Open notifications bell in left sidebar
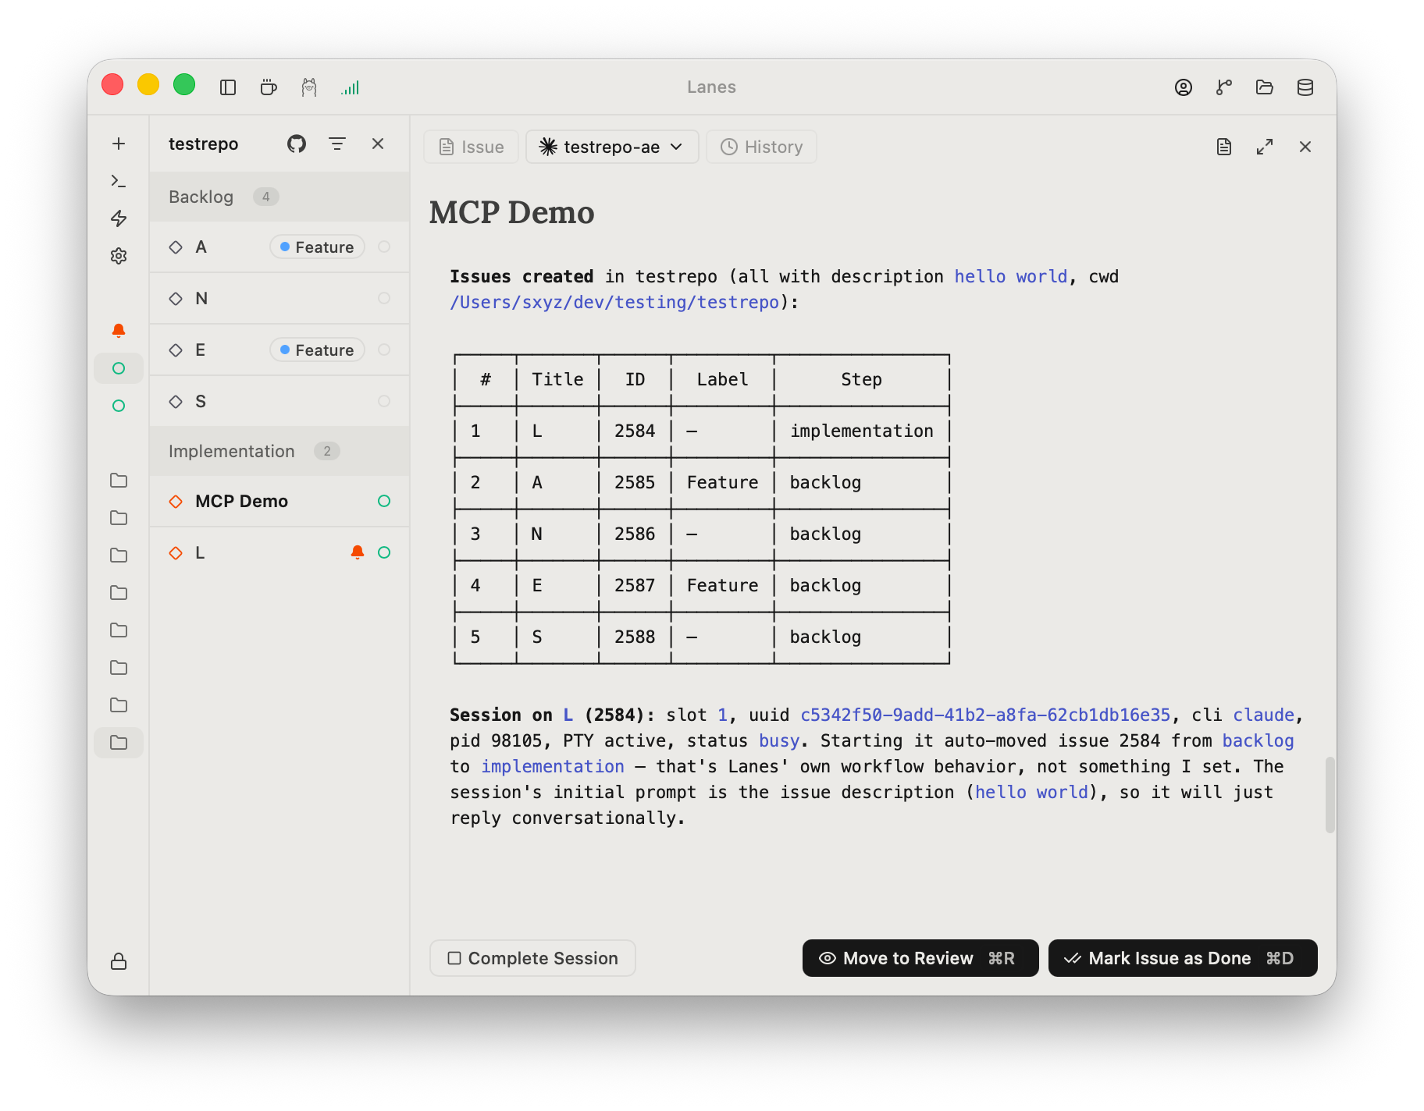 coord(119,331)
